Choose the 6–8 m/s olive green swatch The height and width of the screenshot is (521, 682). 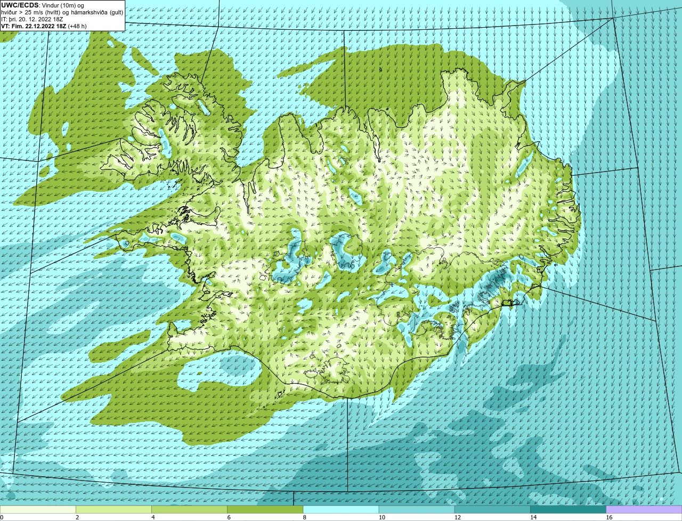(265, 509)
